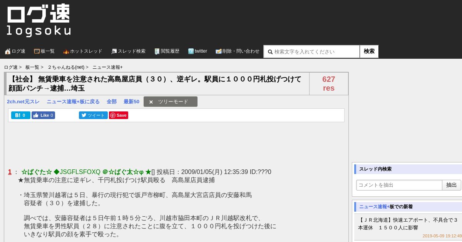Viewport: 462px width, 242px height.
Task: Open news item 【ＪＲ北海道】快速エアポート
Action: click(x=408, y=224)
